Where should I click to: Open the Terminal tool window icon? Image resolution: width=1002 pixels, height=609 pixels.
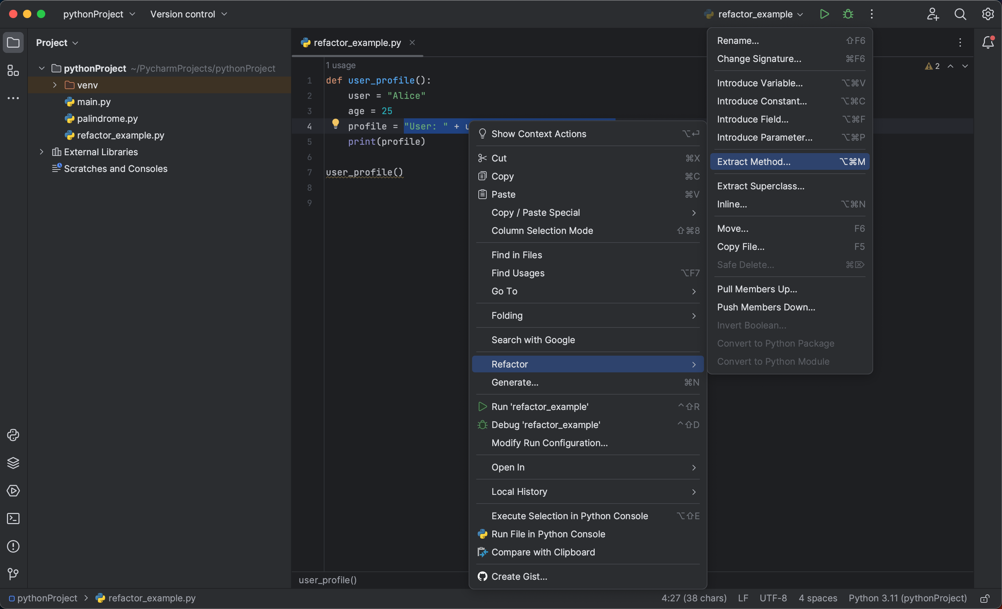[x=13, y=518]
